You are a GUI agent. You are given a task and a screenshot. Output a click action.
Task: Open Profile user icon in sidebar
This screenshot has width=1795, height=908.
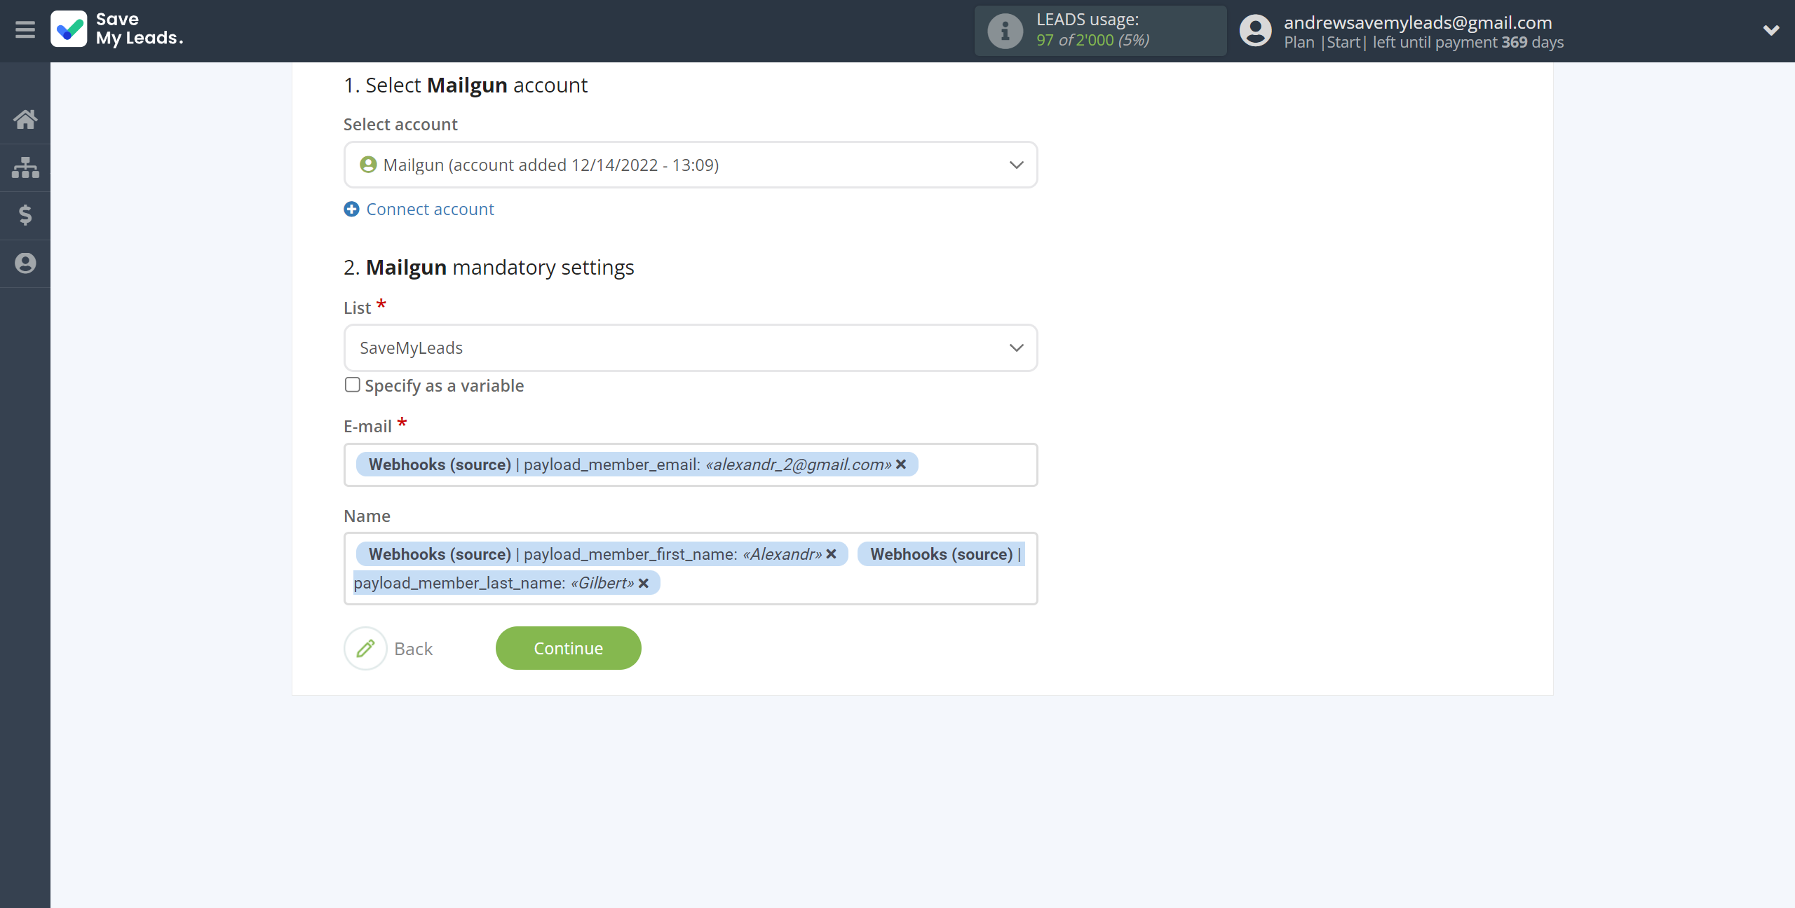coord(25,263)
